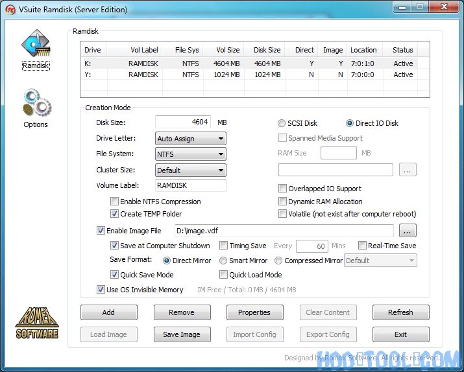464x372 pixels.
Task: Click the VSuite Ramdisk title bar icon
Action: pyautogui.click(x=10, y=10)
